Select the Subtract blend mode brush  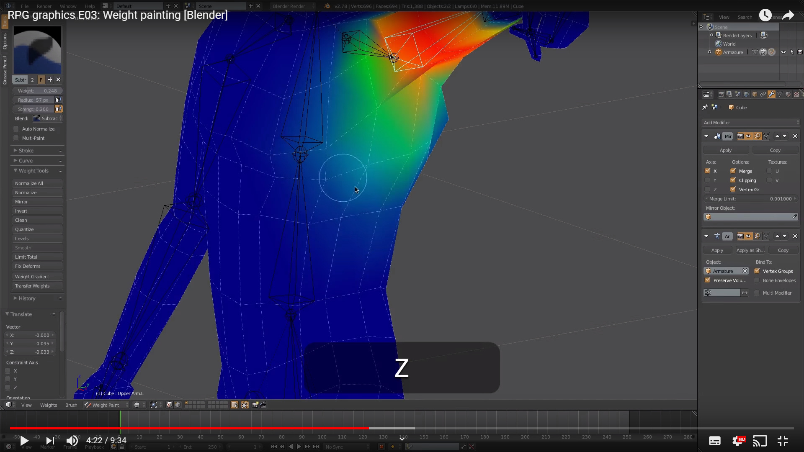tap(47, 118)
